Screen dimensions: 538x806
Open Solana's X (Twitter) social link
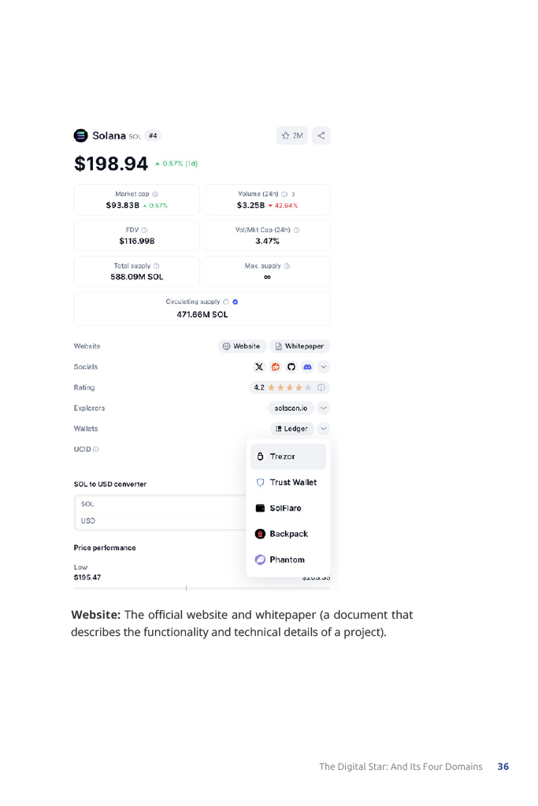260,367
